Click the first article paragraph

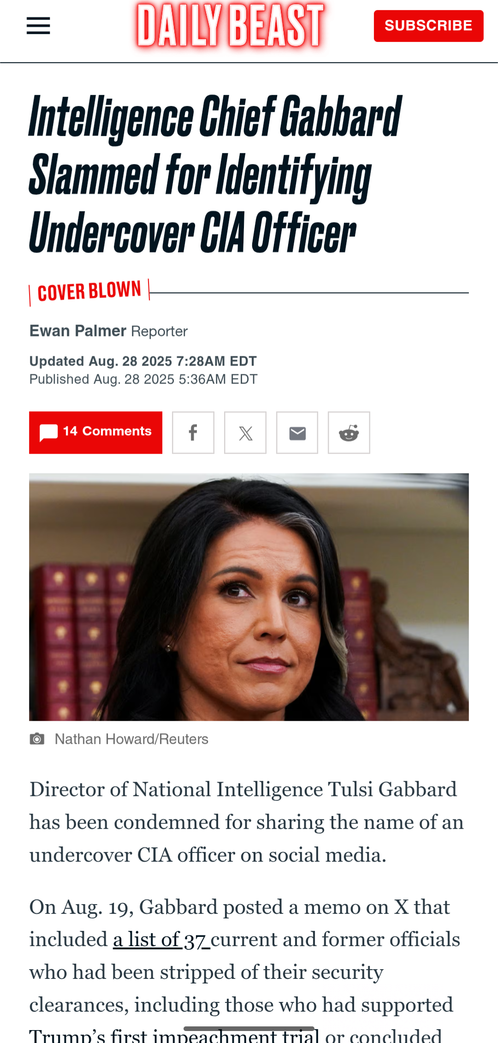pyautogui.click(x=247, y=822)
